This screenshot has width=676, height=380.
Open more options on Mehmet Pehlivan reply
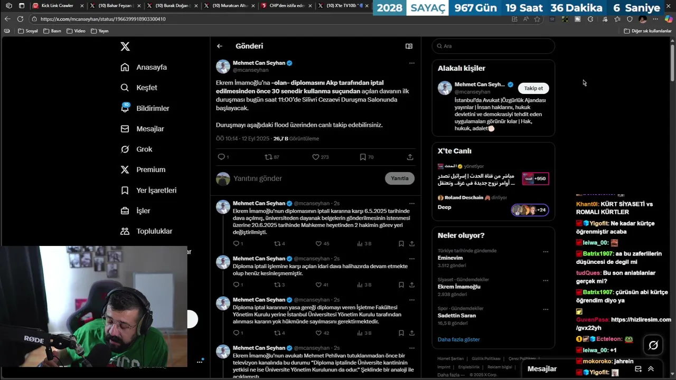(412, 348)
